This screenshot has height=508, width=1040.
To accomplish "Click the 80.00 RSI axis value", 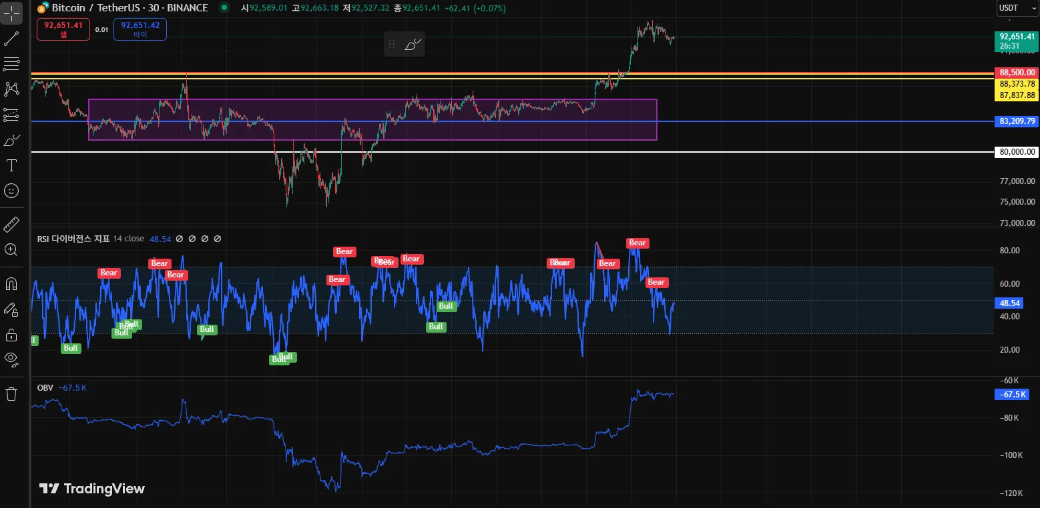I will coord(1010,251).
